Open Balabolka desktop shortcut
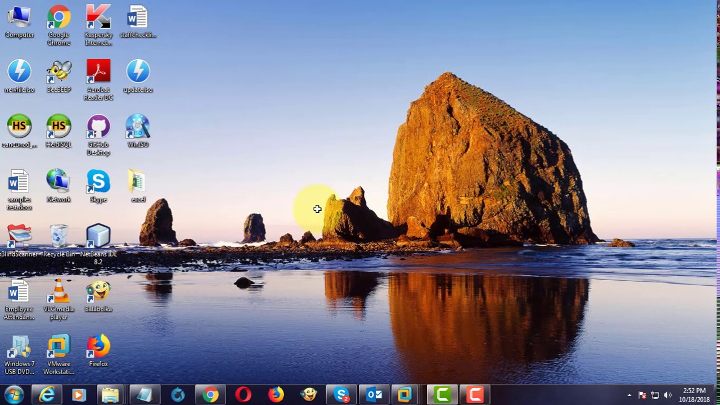 98,295
